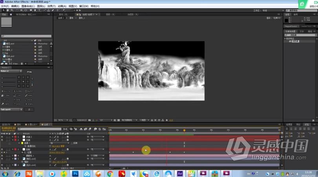Image resolution: width=318 pixels, height=177 pixels.
Task: Select the Text tool
Action: point(39,10)
